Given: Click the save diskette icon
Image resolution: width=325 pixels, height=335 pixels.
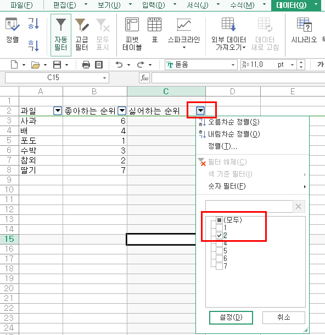Looking at the screenshot, I should click(x=57, y=65).
